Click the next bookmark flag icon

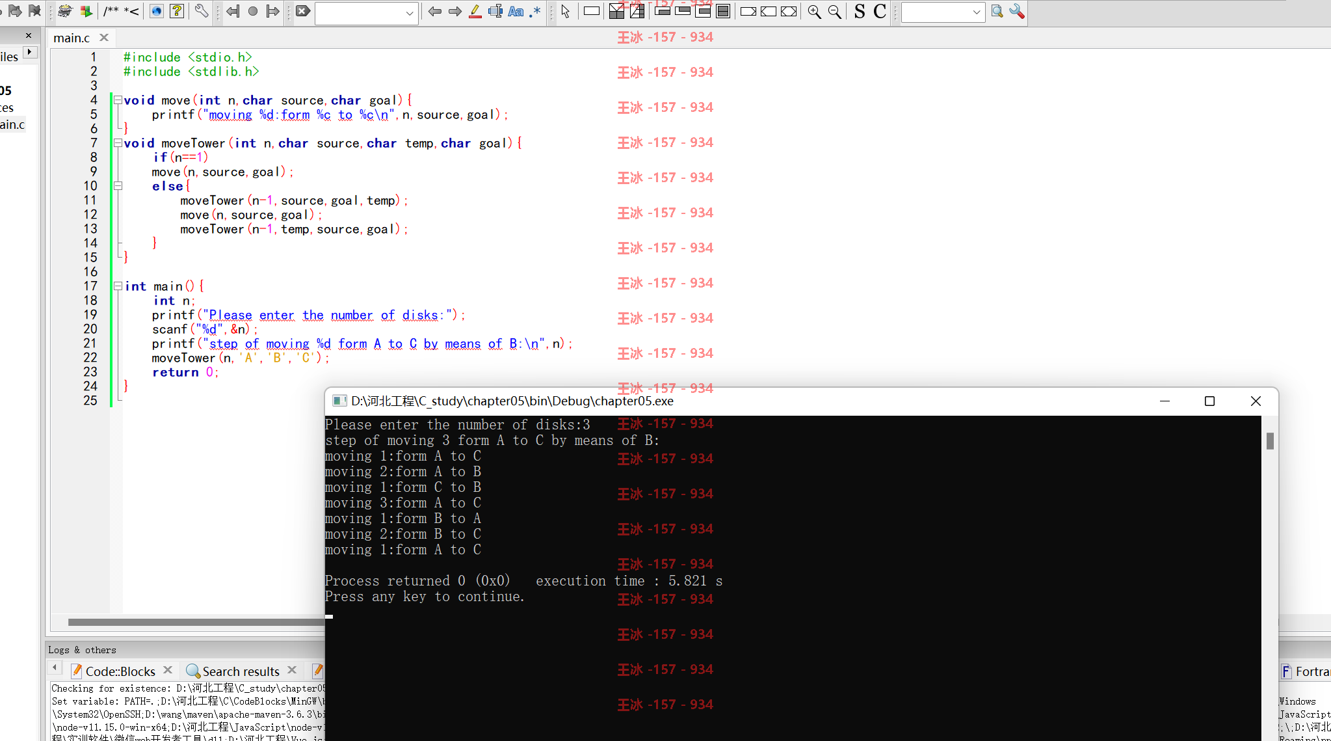point(15,11)
